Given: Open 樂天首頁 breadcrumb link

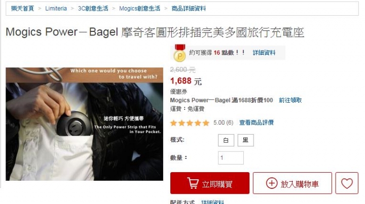Looking at the screenshot, I should 22,9.
